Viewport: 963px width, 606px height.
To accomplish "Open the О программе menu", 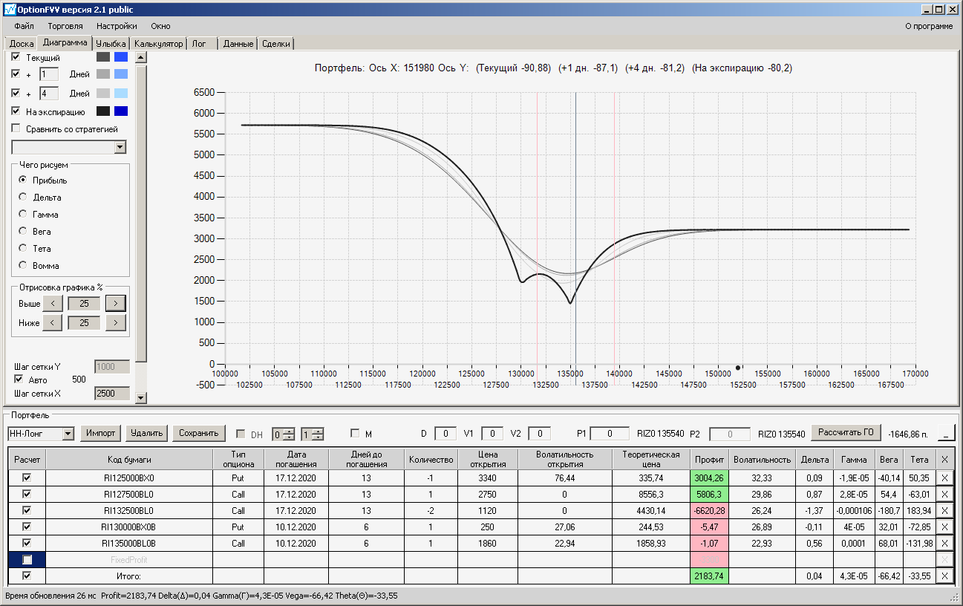I will (x=929, y=26).
